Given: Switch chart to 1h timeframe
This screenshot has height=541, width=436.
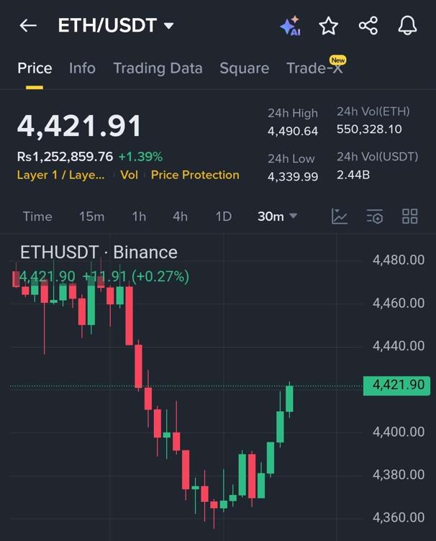Looking at the screenshot, I should coord(139,217).
